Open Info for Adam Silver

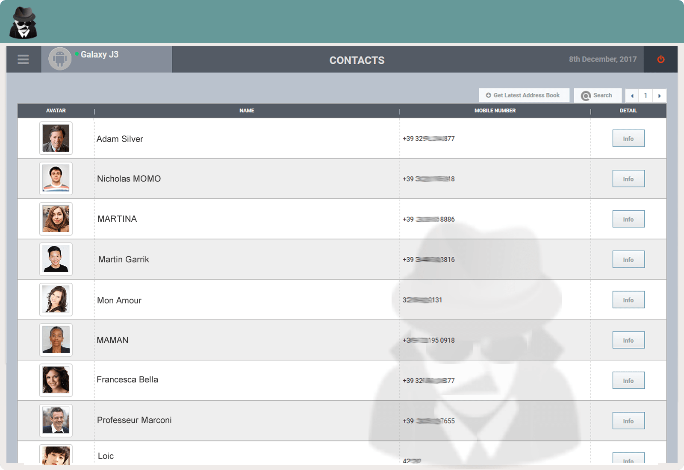coord(628,138)
